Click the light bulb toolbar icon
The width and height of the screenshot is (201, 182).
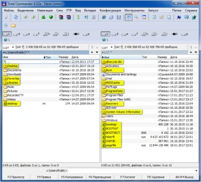pos(6,17)
